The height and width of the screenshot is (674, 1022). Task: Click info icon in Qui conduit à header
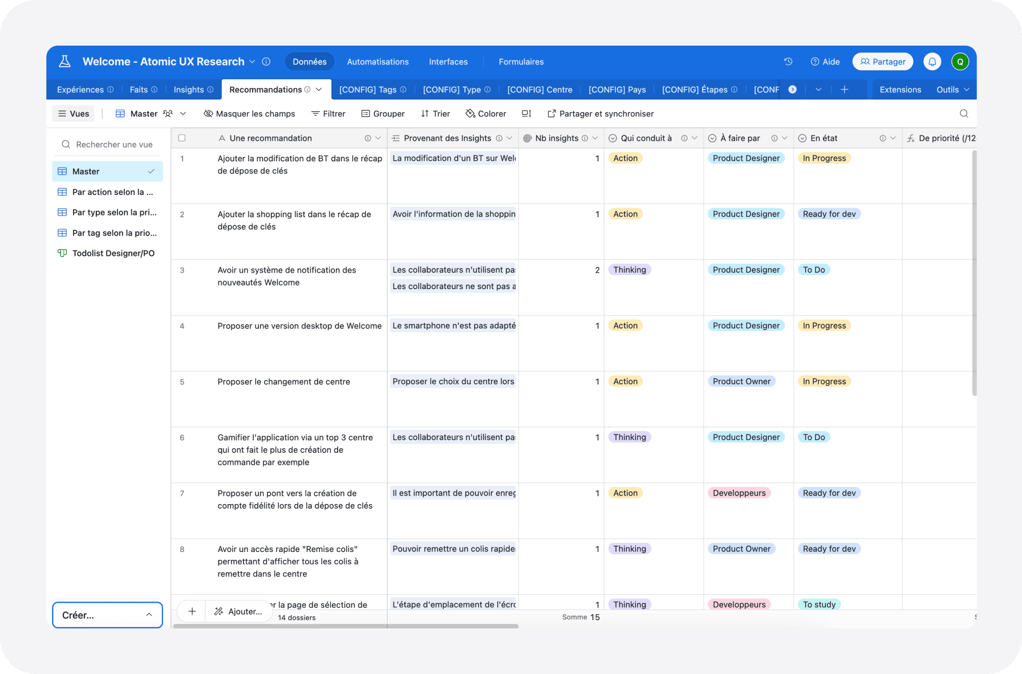[x=684, y=138]
